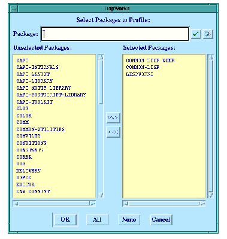227x239 pixels.
Task: Select COMM package
Action: pyautogui.click(x=23, y=122)
